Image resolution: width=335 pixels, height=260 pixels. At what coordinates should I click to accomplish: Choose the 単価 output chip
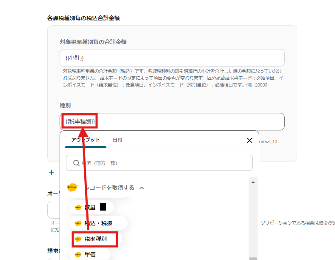[x=90, y=254]
